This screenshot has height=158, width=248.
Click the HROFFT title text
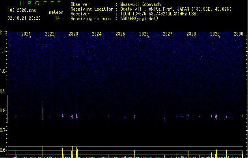[40, 3]
